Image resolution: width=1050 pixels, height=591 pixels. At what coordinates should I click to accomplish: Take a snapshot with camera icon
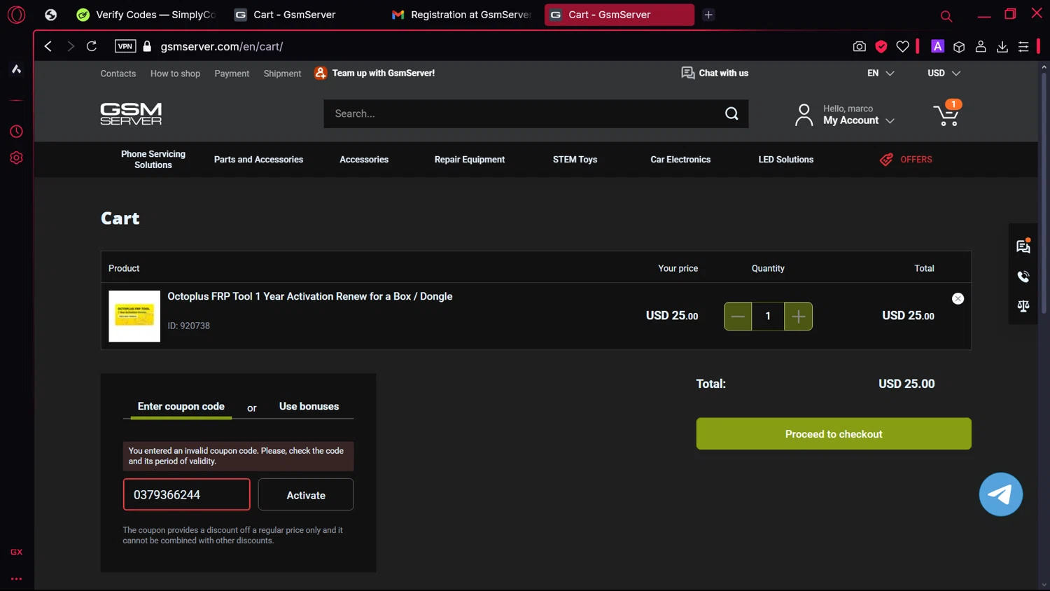860,46
